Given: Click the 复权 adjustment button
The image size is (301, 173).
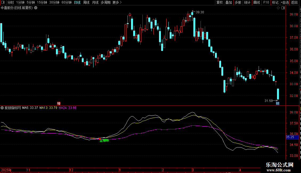Looking at the screenshot, I should (219, 2).
